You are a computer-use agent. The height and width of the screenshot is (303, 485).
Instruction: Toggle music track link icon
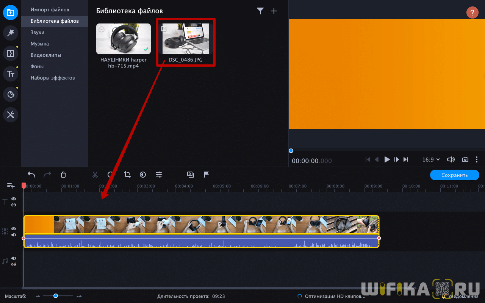coord(14,264)
